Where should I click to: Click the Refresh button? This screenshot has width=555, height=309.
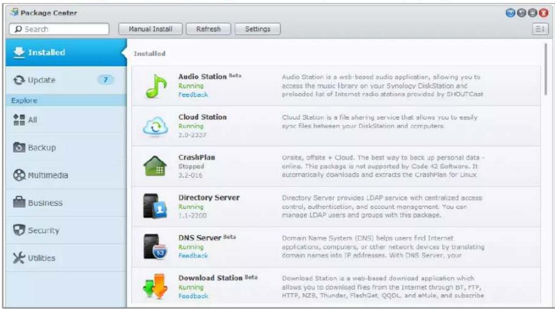coord(209,29)
